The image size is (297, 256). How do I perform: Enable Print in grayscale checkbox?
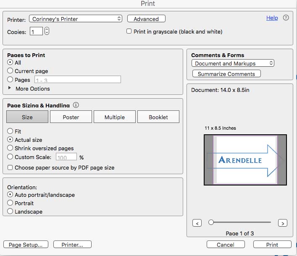point(129,31)
